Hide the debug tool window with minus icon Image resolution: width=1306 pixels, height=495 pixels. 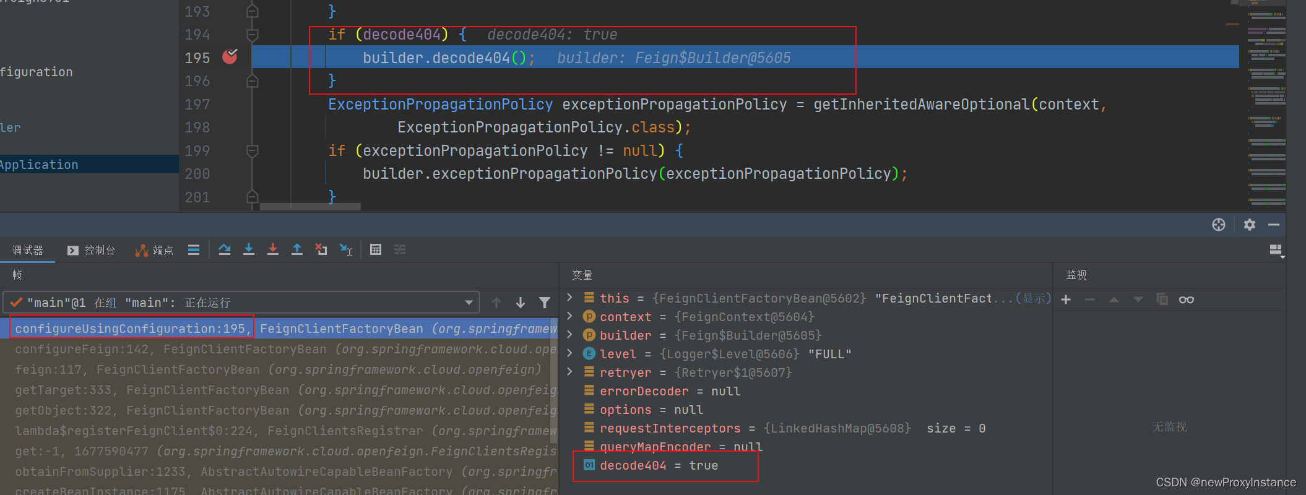click(1274, 225)
